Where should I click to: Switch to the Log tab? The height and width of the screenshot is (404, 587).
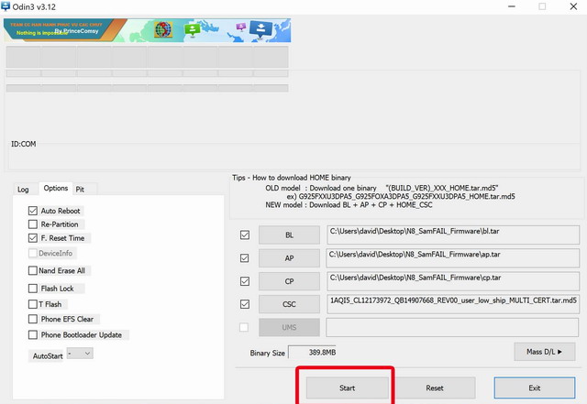tap(23, 189)
